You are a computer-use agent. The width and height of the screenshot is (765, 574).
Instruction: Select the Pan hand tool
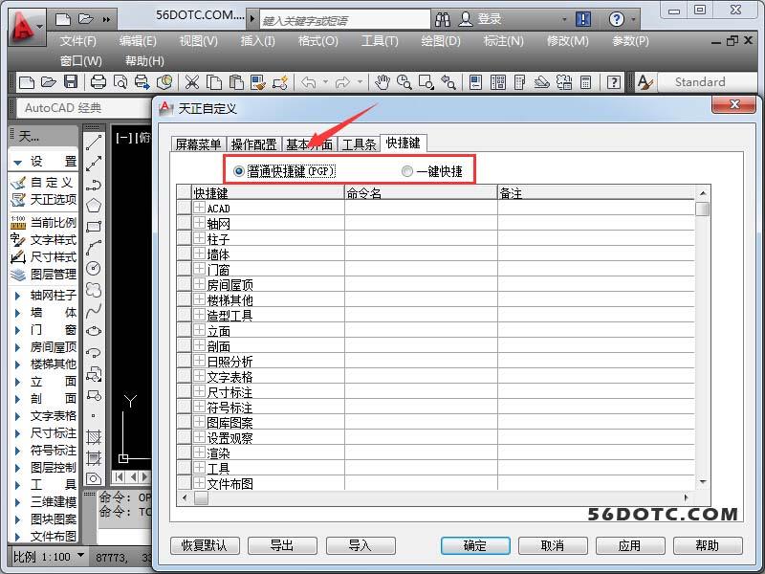pyautogui.click(x=382, y=83)
